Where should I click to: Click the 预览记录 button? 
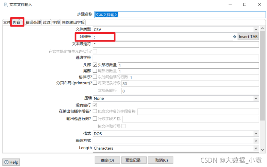point(134,160)
